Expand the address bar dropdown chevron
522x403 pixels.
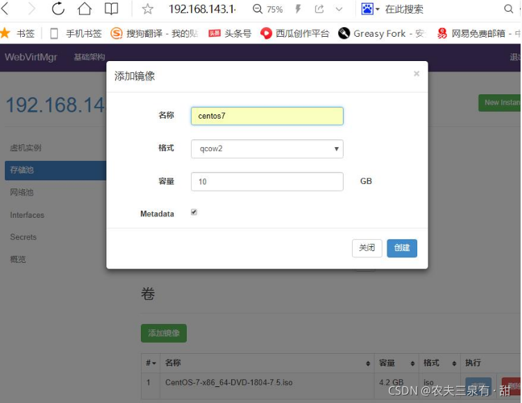click(x=339, y=9)
